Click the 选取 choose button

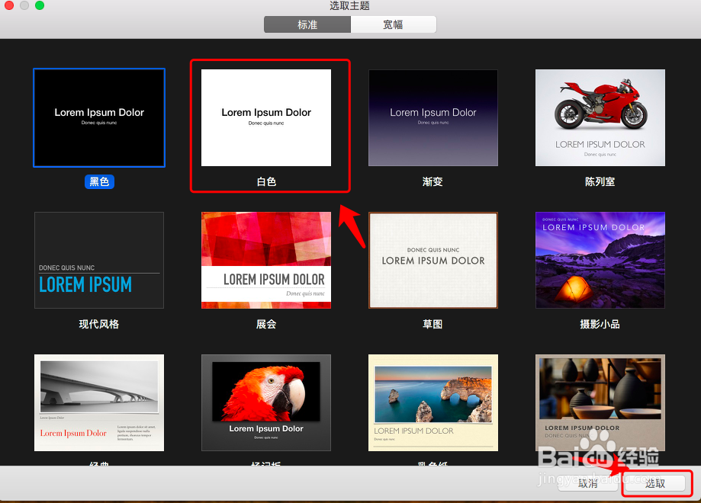point(655,483)
